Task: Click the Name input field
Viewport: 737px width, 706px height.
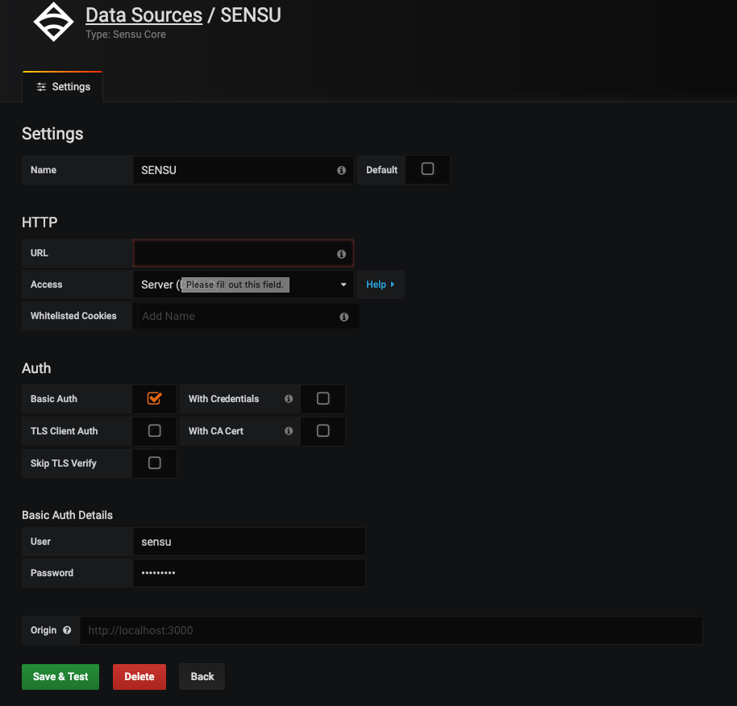Action: click(x=243, y=170)
